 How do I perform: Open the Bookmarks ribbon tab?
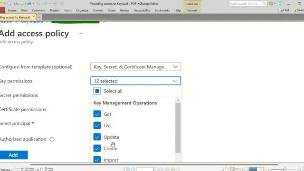162,10
